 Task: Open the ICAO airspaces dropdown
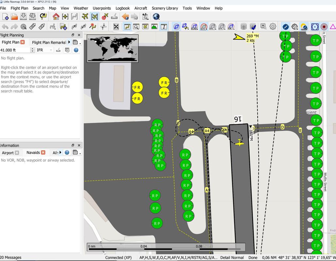coord(194,26)
